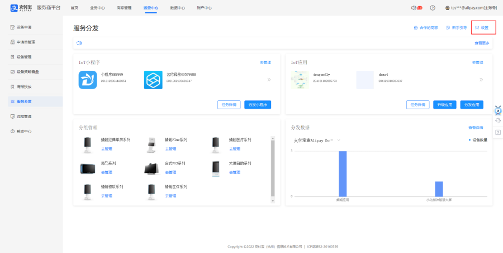This screenshot has height=253, width=503.
Task: Click 去管理 under 海马系列
Action: click(107, 172)
